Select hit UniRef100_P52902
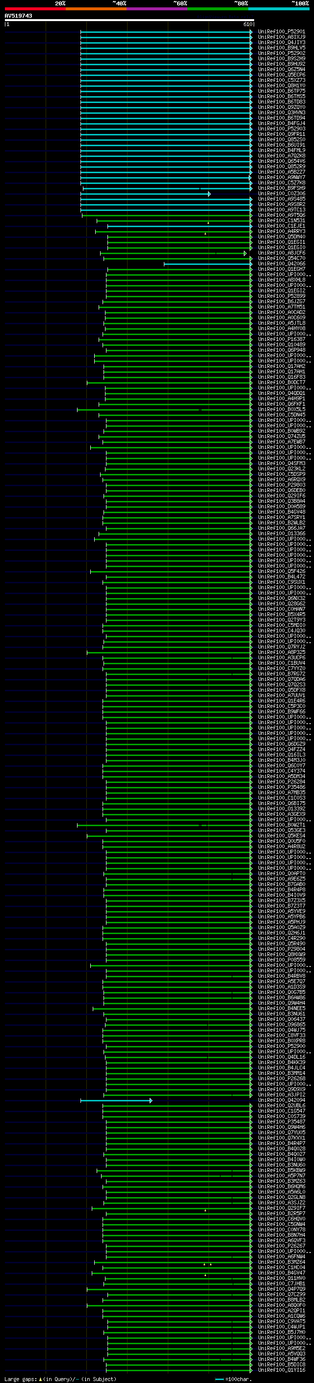Image resolution: width=314 pixels, height=1383 pixels. (282, 53)
